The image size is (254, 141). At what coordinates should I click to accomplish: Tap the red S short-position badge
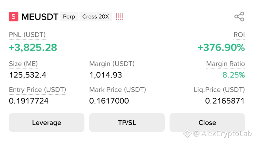(x=13, y=17)
